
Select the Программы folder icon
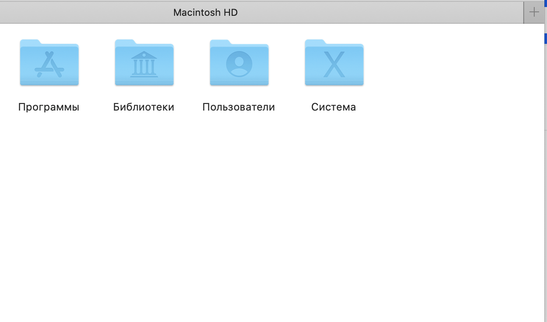pos(49,62)
